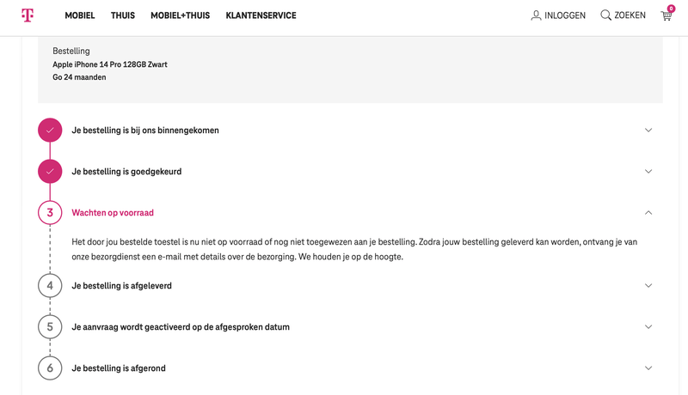Expand 'Je bestelling is afgeleverd' chevron
688x395 pixels.
(648, 285)
